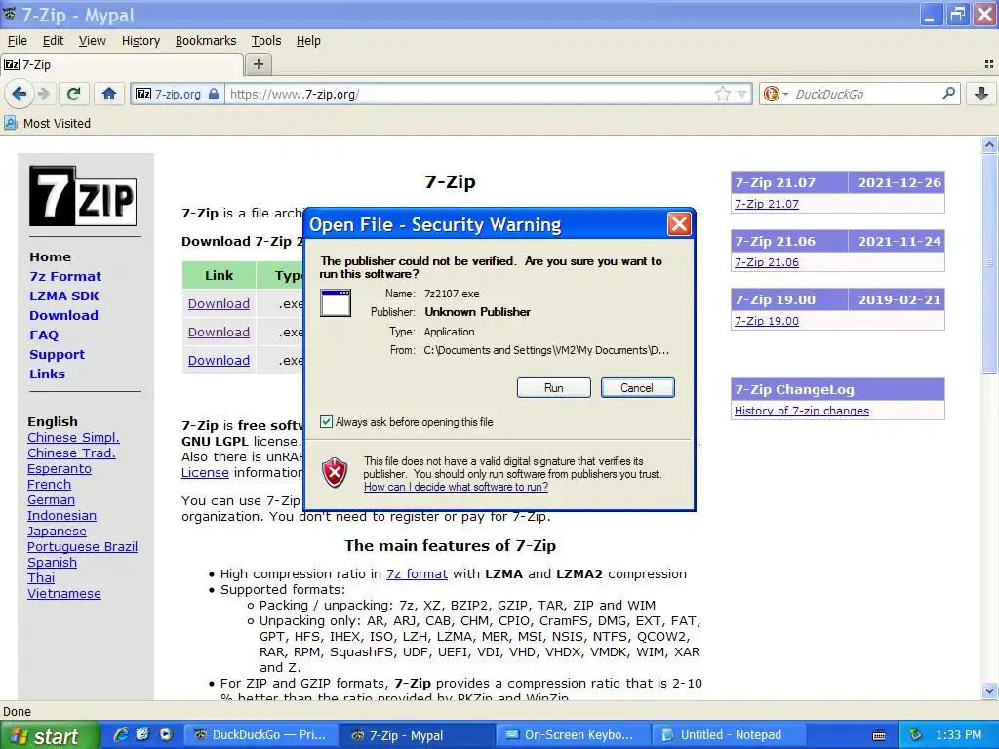This screenshot has height=749, width=999.
Task: Go to the Home page icon
Action: pyautogui.click(x=109, y=95)
